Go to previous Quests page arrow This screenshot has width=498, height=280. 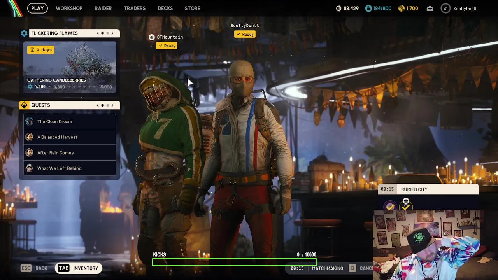(98, 105)
